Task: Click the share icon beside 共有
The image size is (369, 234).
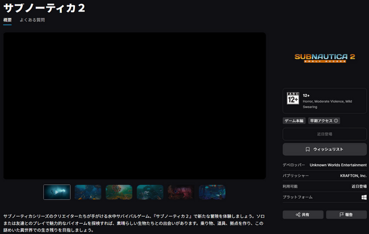Action: 298,214
